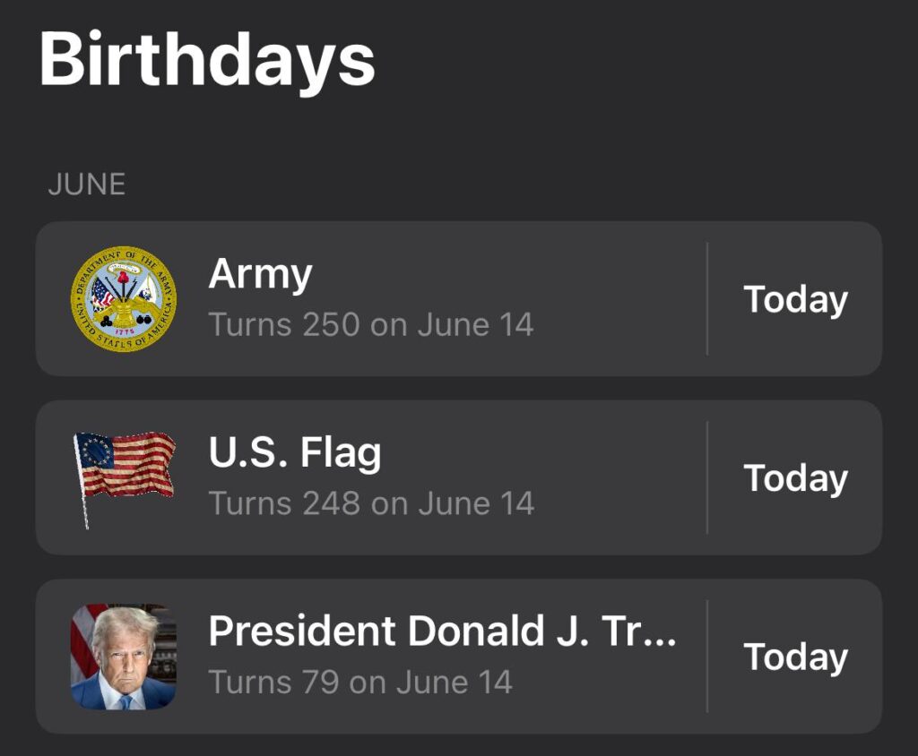Viewport: 918px width, 756px height.
Task: Open the President Donald J. Trump contact photo
Action: pos(124,657)
